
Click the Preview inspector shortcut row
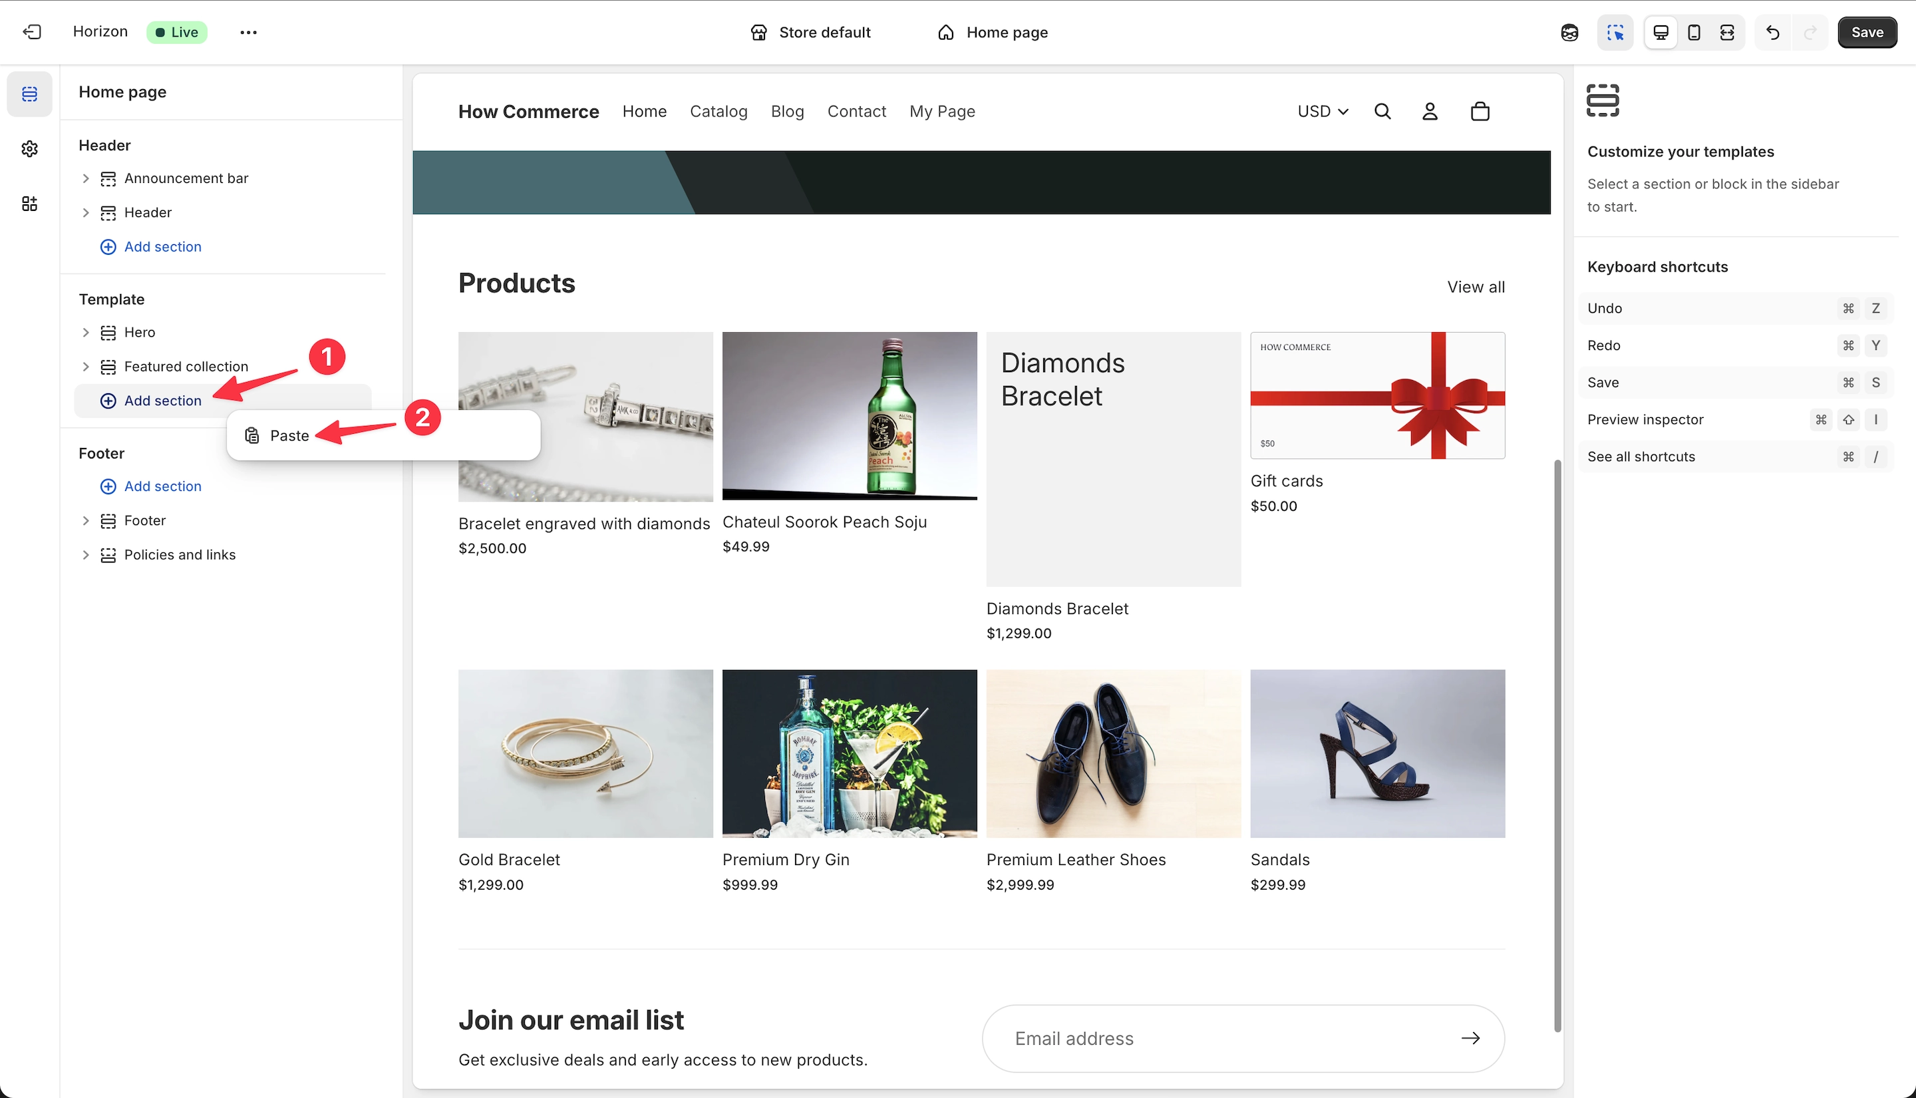pyautogui.click(x=1736, y=419)
